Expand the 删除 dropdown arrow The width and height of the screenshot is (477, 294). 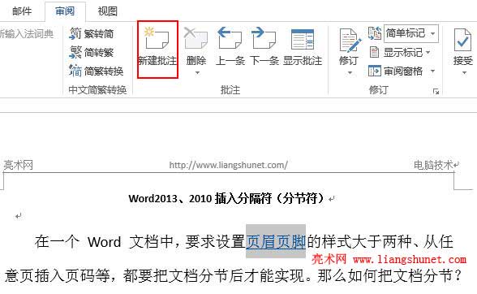click(x=197, y=73)
